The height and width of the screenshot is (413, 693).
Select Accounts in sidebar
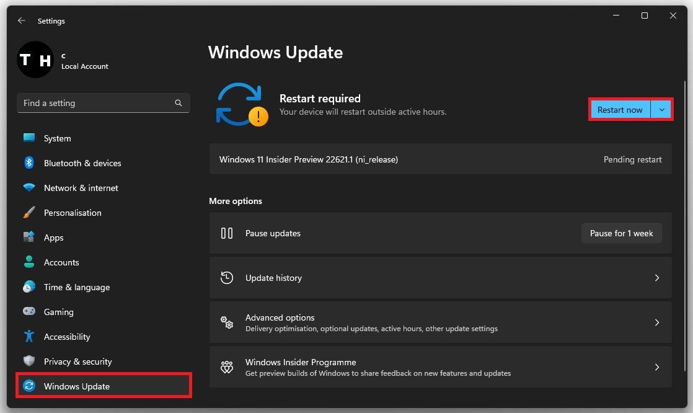coord(104,262)
